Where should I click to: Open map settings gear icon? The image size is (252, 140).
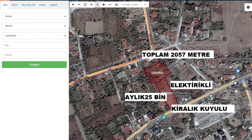pos(248,7)
